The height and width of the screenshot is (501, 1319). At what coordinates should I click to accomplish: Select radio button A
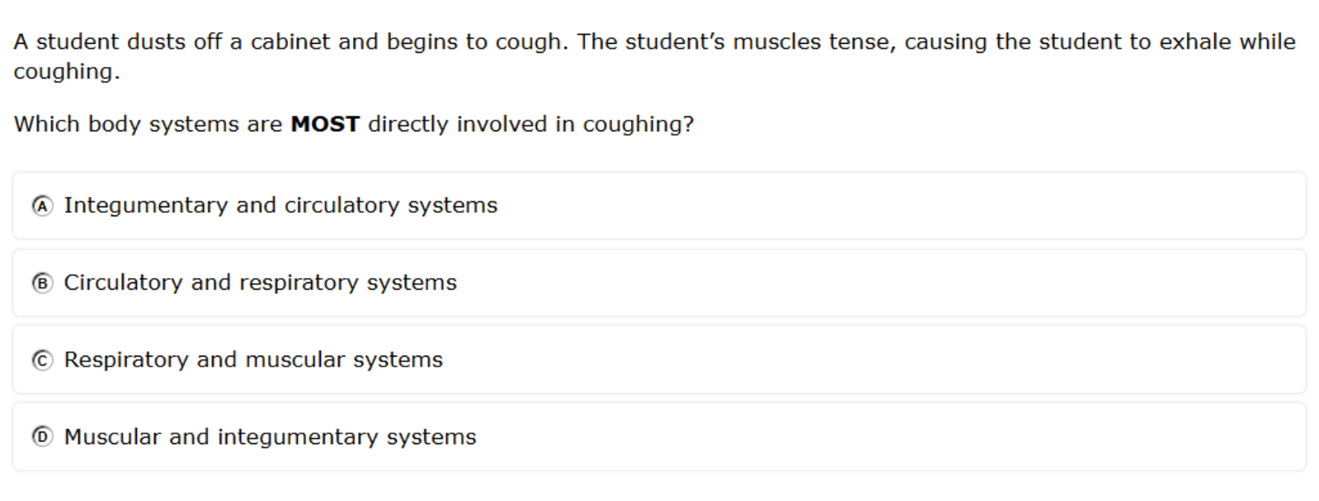coord(42,206)
